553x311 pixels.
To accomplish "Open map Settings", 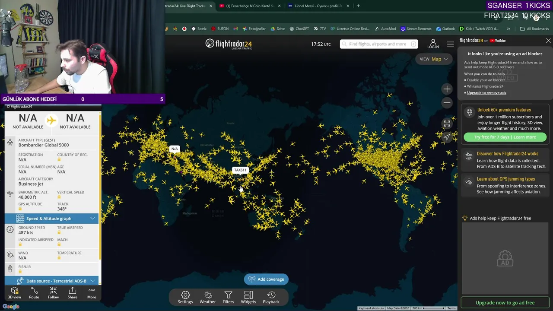I will pos(185,297).
